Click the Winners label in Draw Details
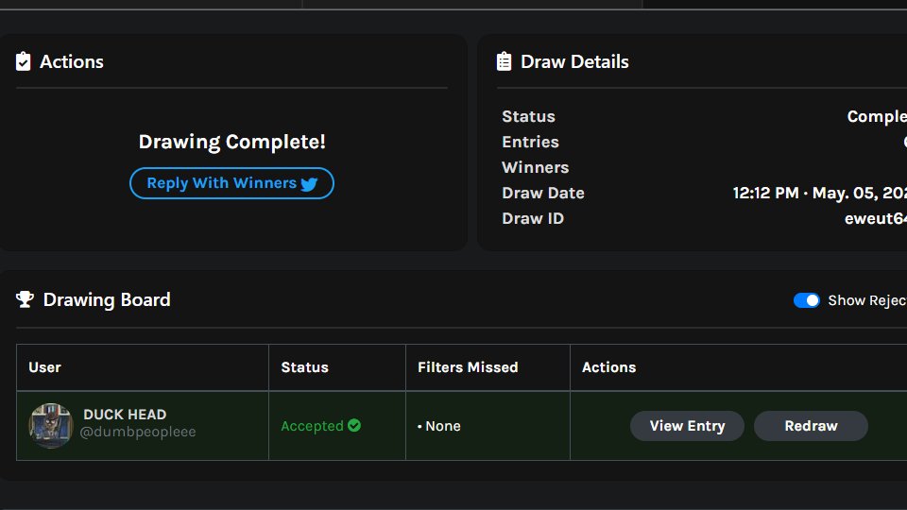The height and width of the screenshot is (510, 907). tap(536, 168)
